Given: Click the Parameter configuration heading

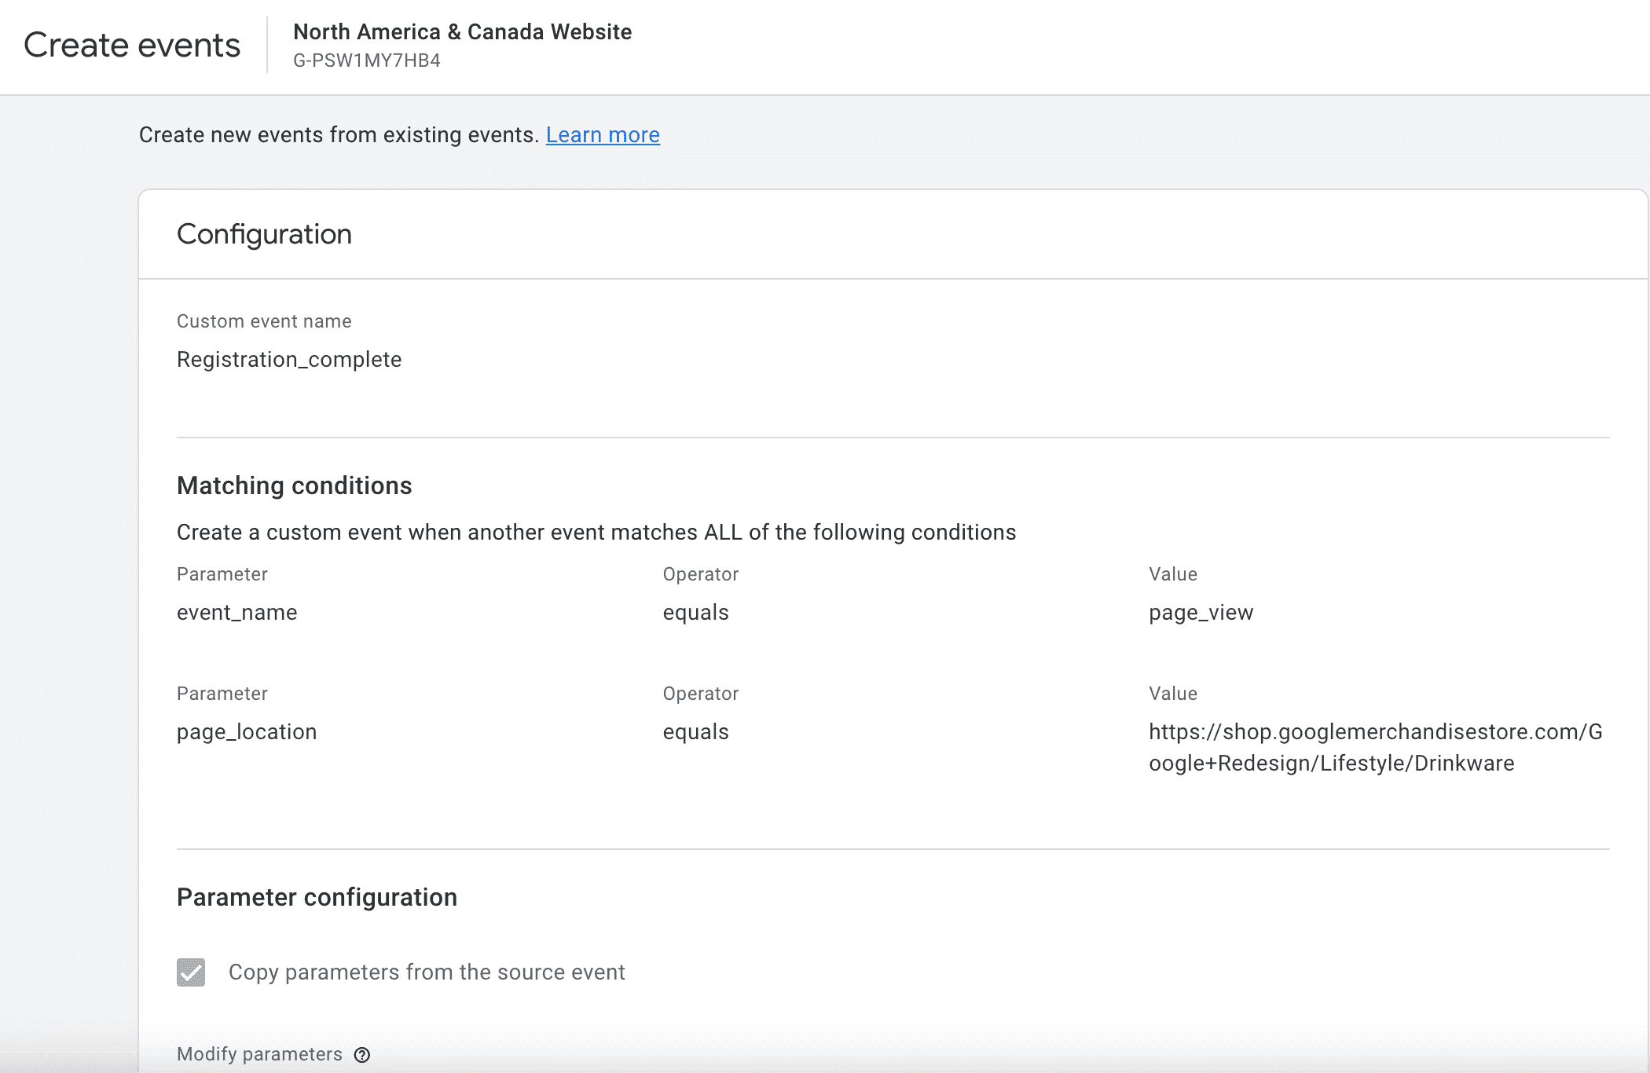Looking at the screenshot, I should coord(317,897).
